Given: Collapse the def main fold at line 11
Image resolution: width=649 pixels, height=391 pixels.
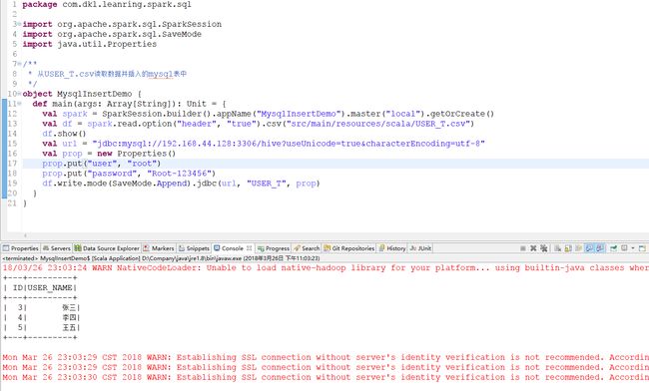Looking at the screenshot, I should click(19, 104).
